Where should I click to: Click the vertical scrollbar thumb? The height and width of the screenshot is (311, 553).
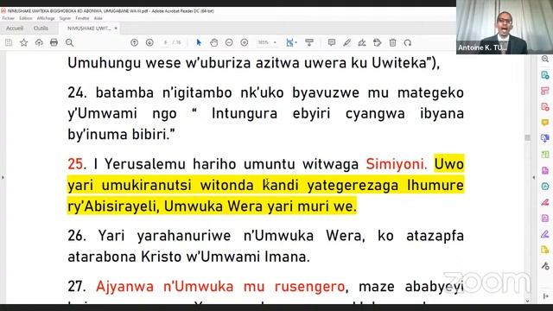[x=528, y=137]
